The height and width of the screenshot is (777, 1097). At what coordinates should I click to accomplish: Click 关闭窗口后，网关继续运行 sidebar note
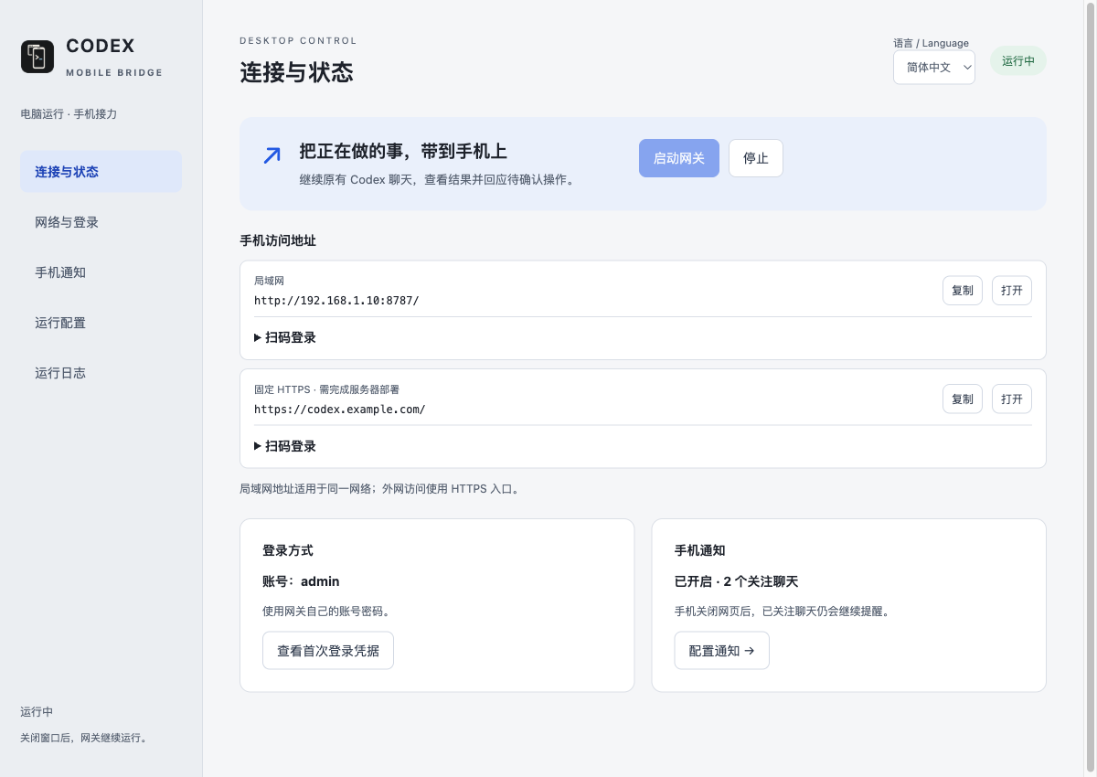click(84, 738)
